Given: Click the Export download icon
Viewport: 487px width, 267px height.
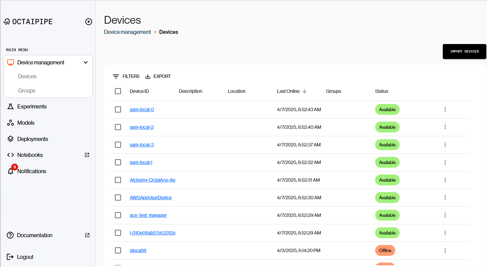Looking at the screenshot, I should [147, 76].
